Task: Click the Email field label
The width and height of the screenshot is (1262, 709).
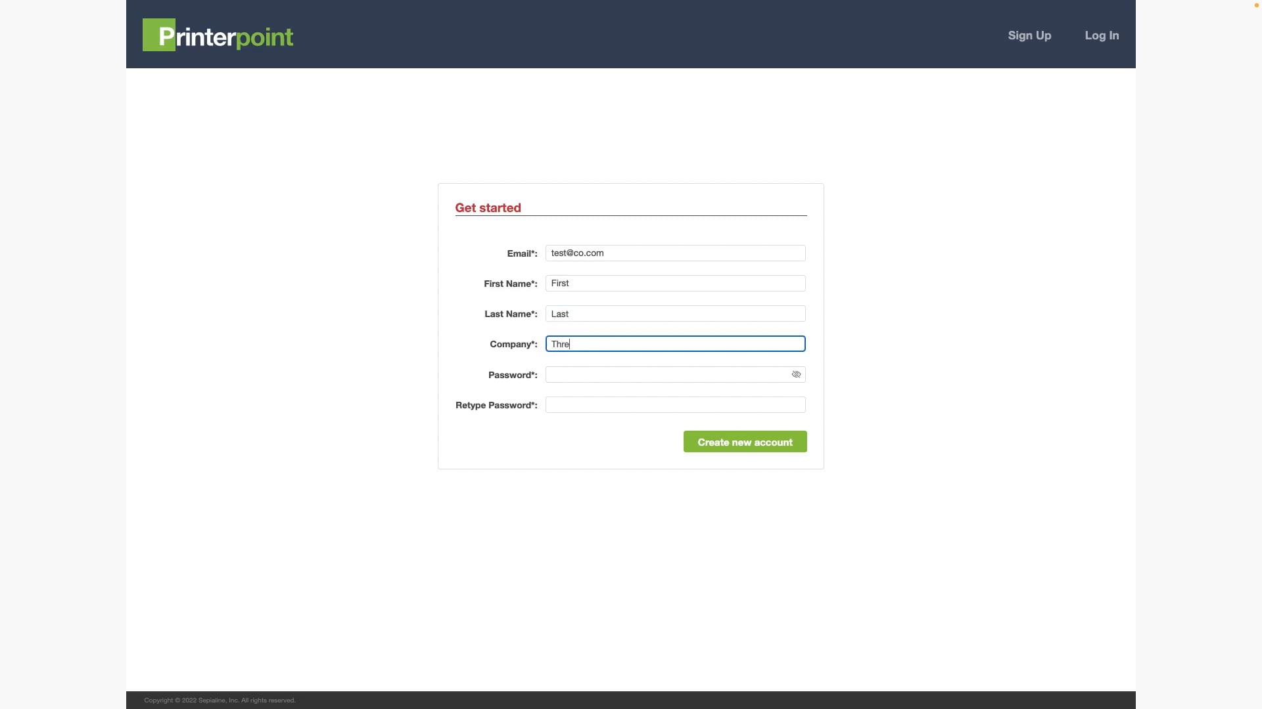Action: click(522, 253)
